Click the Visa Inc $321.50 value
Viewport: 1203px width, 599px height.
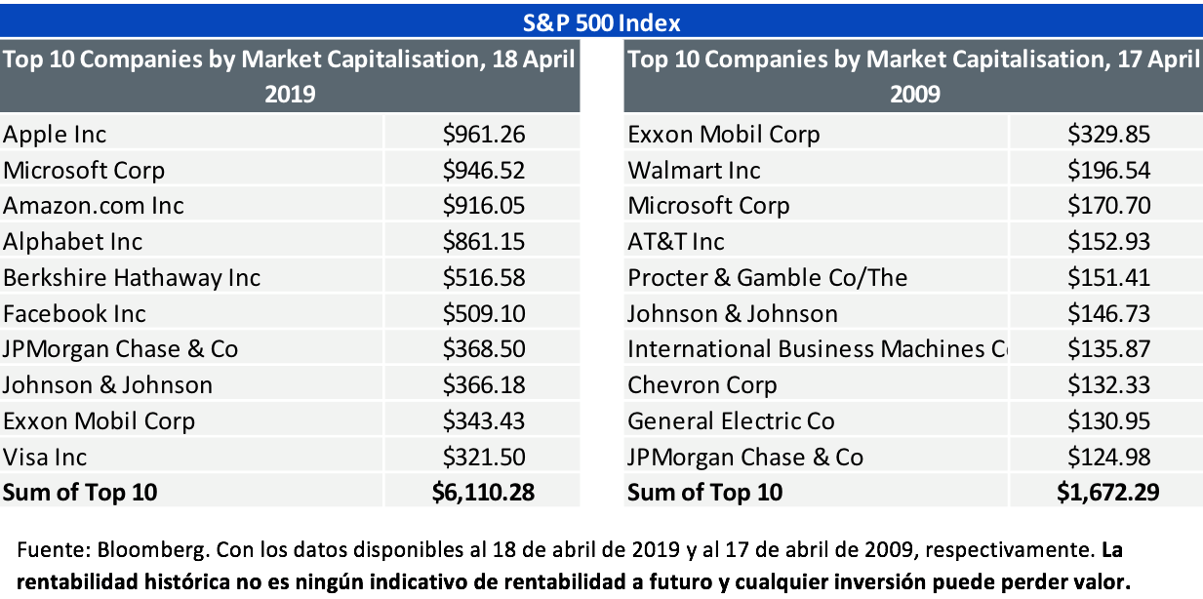click(483, 457)
